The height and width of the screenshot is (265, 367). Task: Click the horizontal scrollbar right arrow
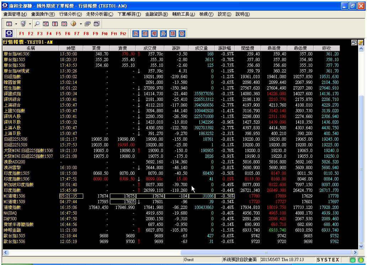coord(355,252)
